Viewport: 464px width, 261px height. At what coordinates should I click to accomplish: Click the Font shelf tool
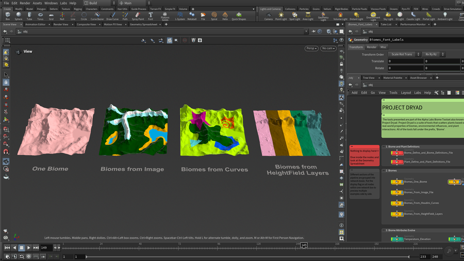[151, 15]
